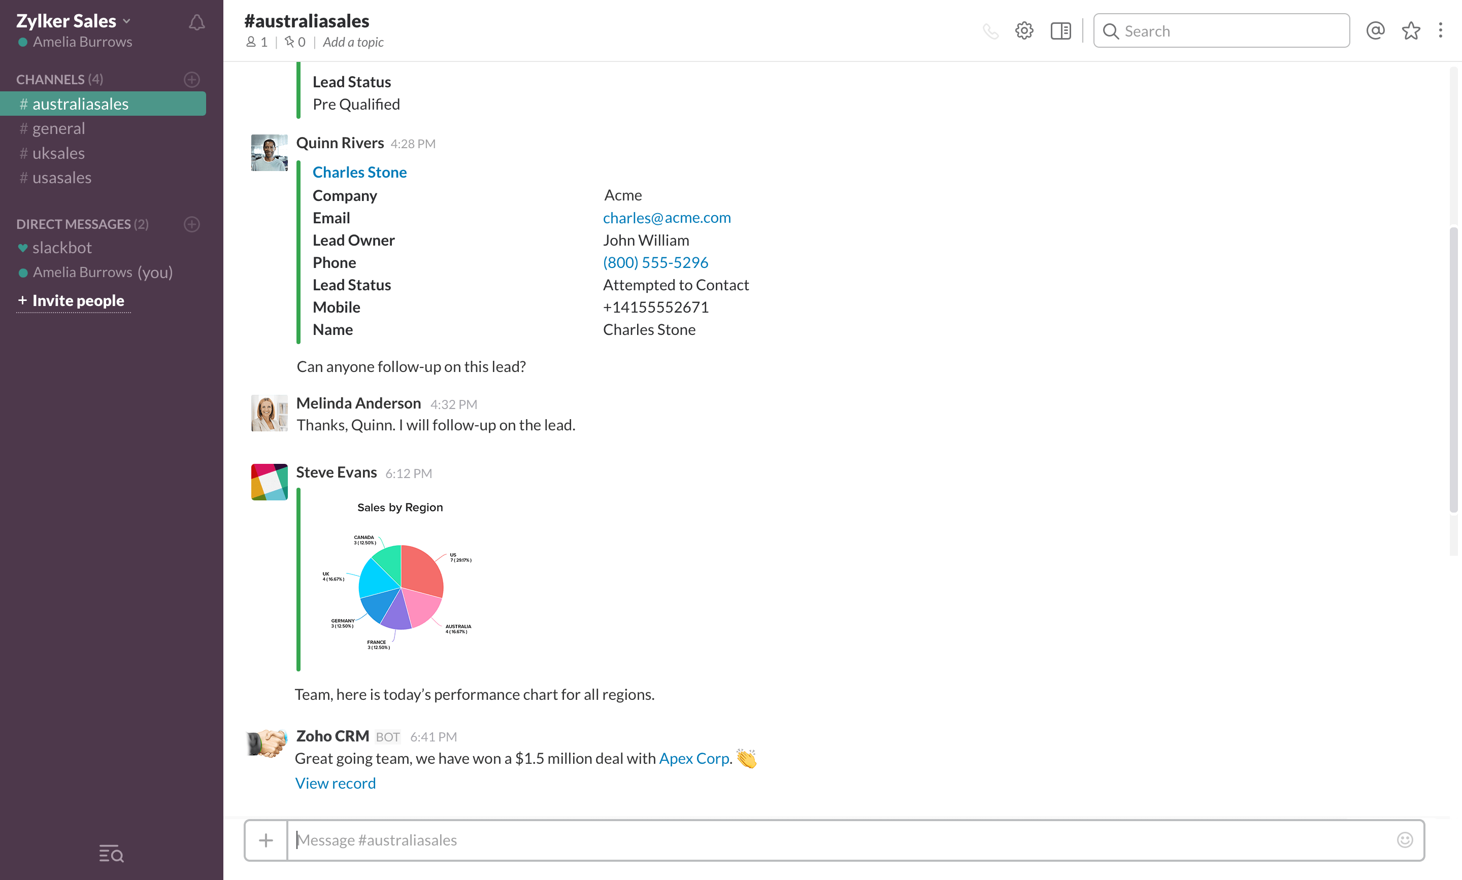Viewport: 1462px width, 880px height.
Task: Show mentions with the @ icon
Action: coord(1375,31)
